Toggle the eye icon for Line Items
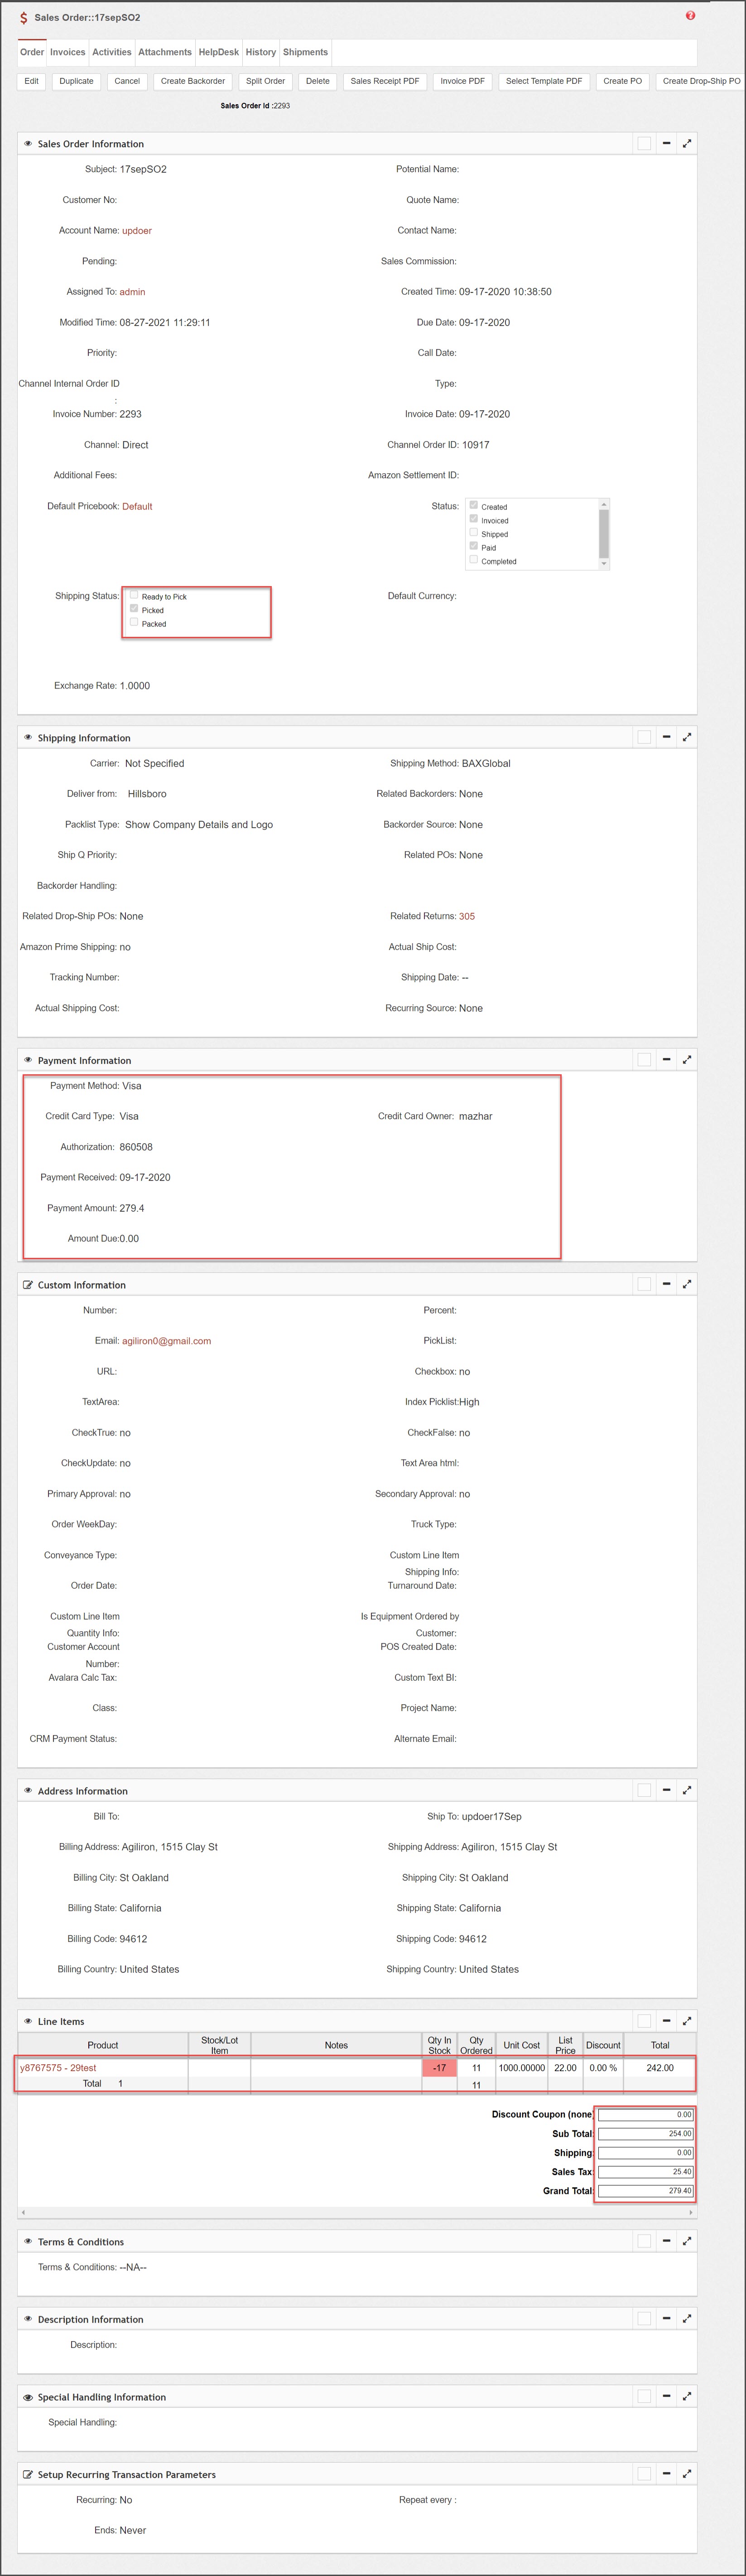This screenshot has width=746, height=2576. pyautogui.click(x=28, y=2021)
